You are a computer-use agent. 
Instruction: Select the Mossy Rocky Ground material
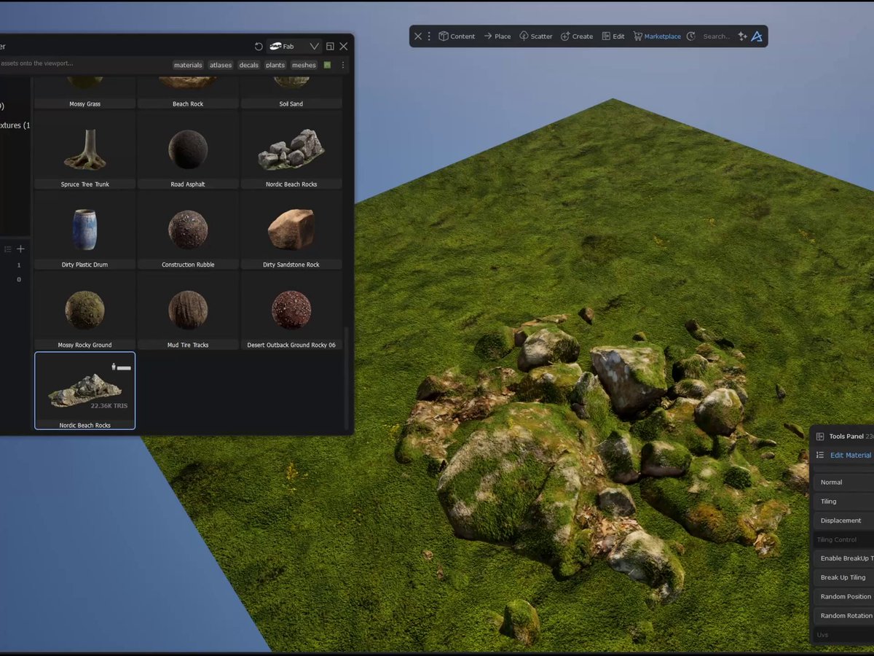pyautogui.click(x=84, y=311)
